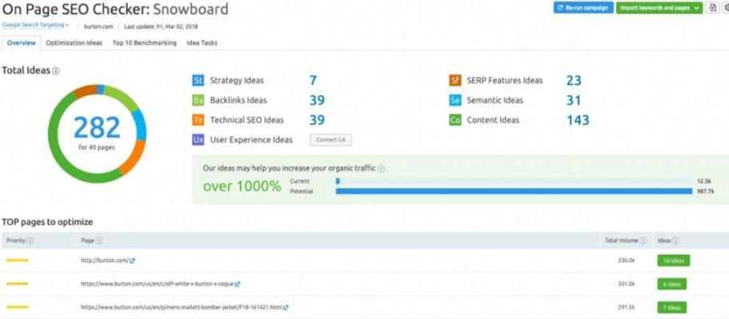Expand Google Search Targeting dropdown
This screenshot has width=729, height=319.
36,25
